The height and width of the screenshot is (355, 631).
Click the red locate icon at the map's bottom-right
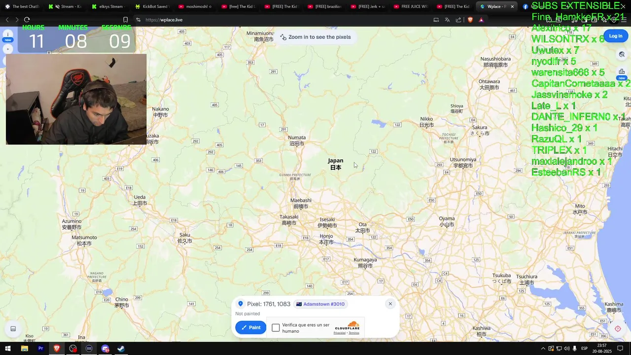point(618,329)
